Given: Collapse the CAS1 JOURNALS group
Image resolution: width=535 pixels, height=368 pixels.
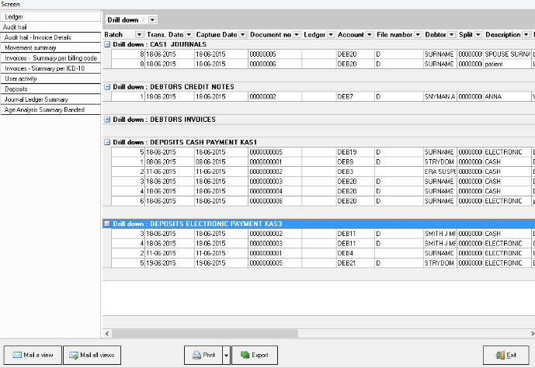Looking at the screenshot, I should (x=107, y=44).
